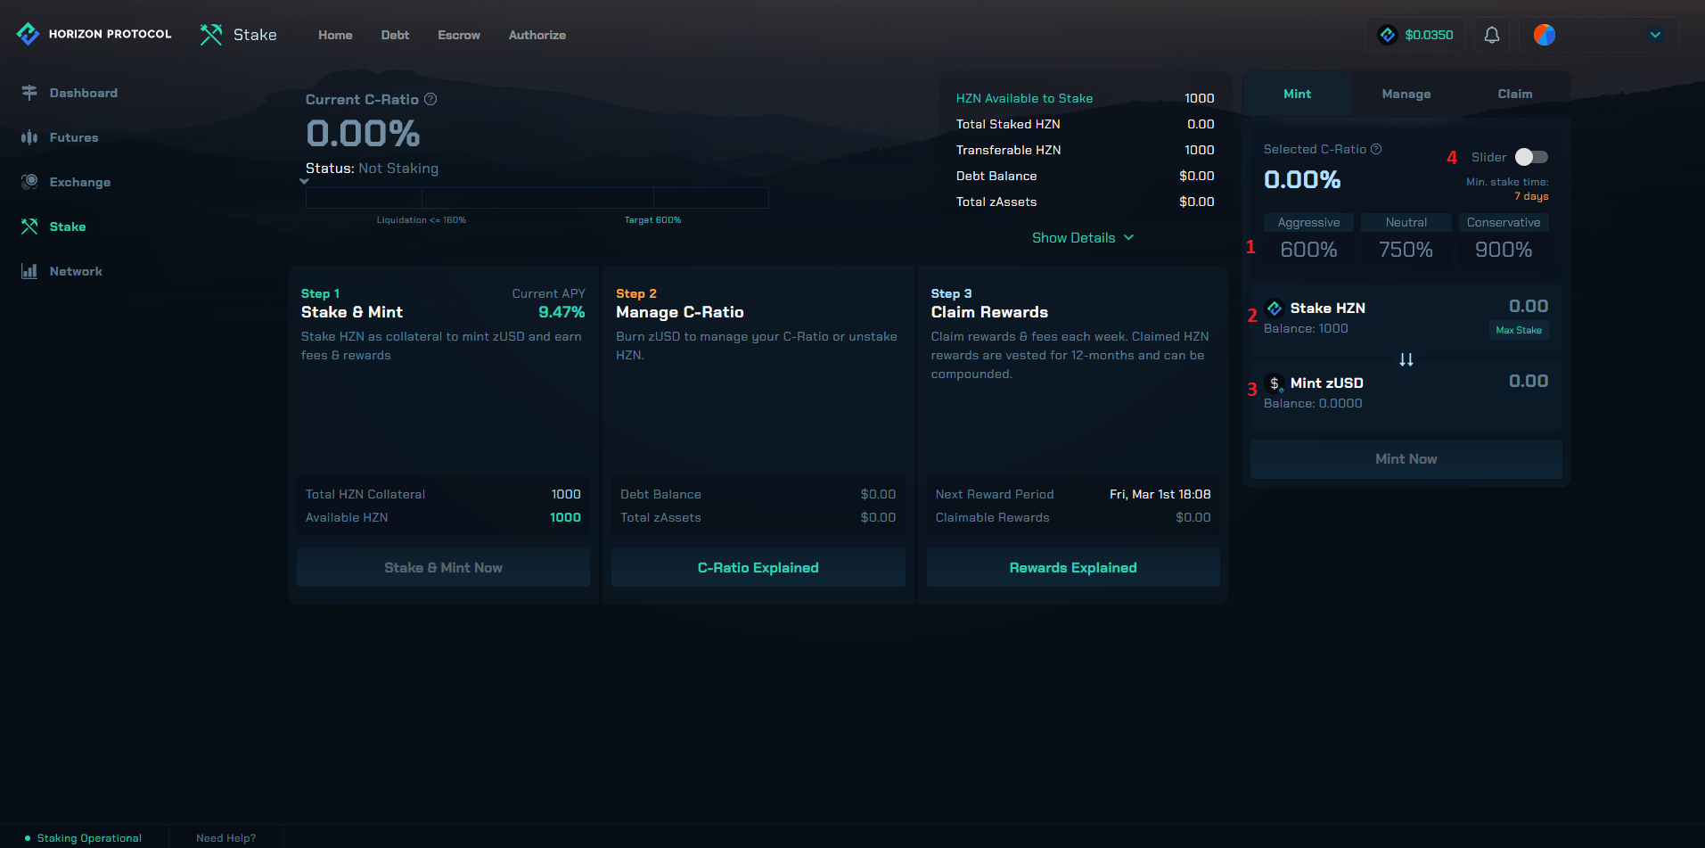Expand Show Details section
Screen dimensions: 1705x848
click(1083, 238)
